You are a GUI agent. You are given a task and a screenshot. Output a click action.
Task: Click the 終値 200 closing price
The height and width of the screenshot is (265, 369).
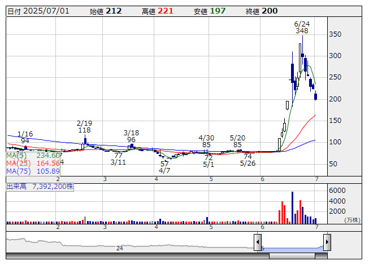coord(262,11)
